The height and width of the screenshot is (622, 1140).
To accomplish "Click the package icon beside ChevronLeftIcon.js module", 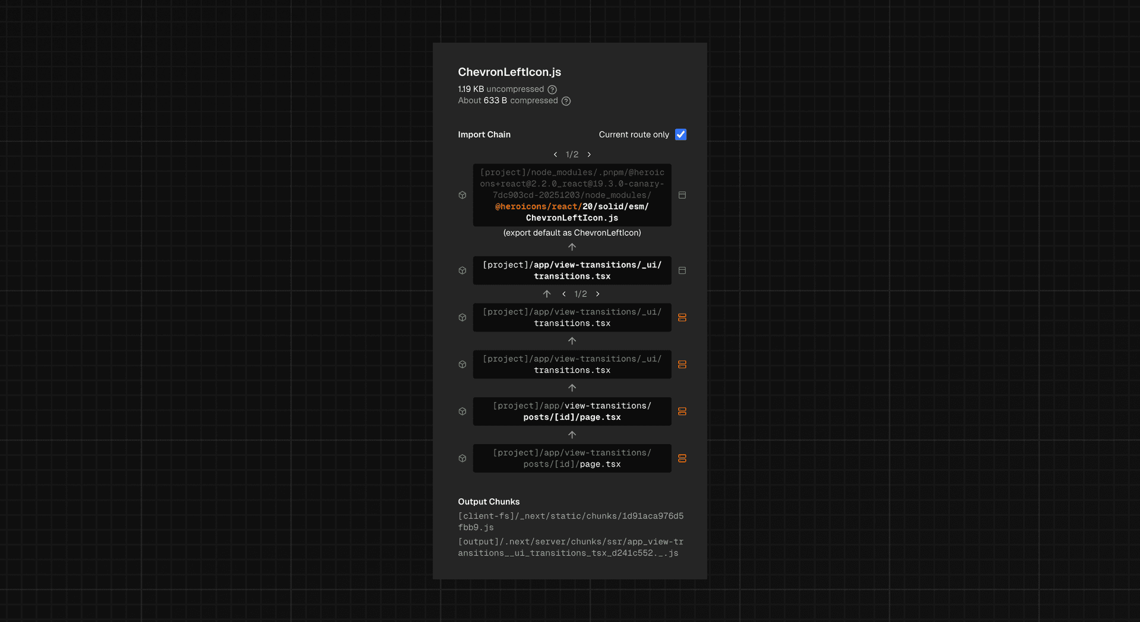I will tap(463, 195).
